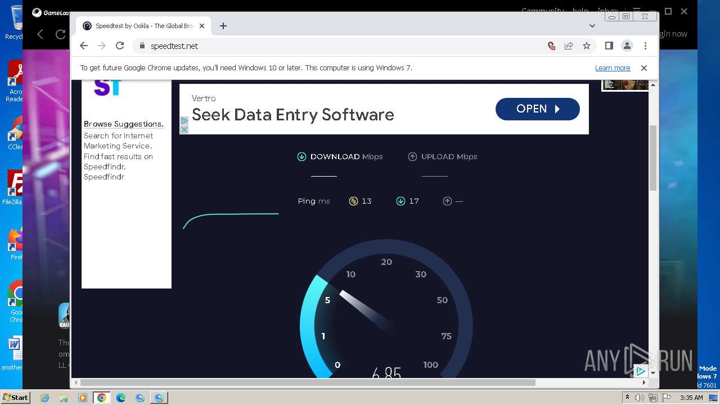Open volume control in system tray
720x405 pixels.
(x=640, y=398)
